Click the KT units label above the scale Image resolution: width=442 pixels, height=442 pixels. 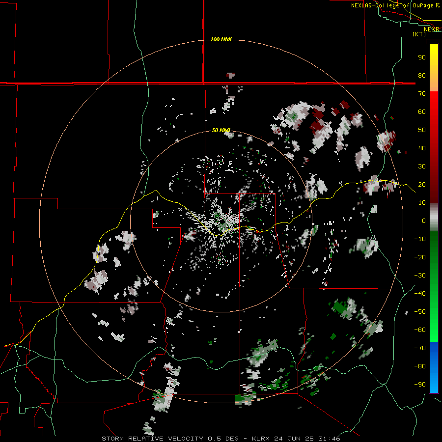click(419, 34)
